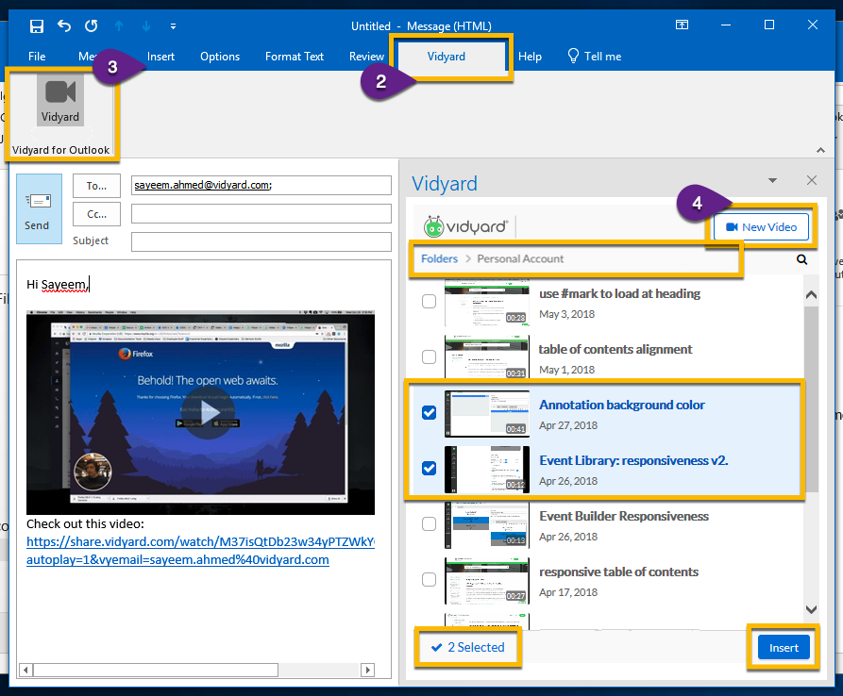Click the Save icon in quick access toolbar
The width and height of the screenshot is (843, 696).
[x=37, y=25]
